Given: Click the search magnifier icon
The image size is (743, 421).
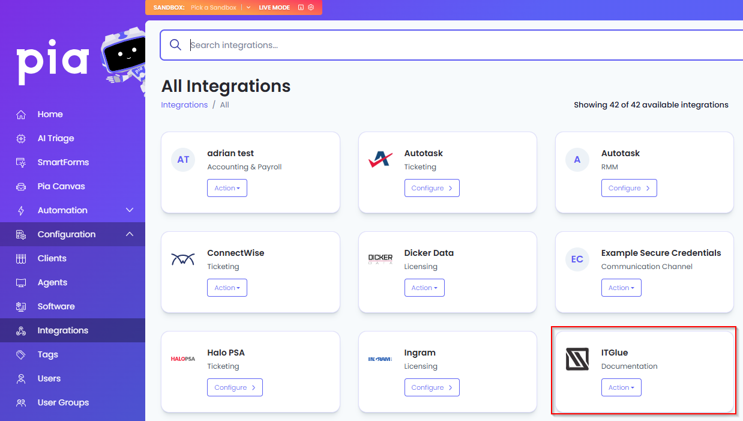Looking at the screenshot, I should (x=175, y=45).
